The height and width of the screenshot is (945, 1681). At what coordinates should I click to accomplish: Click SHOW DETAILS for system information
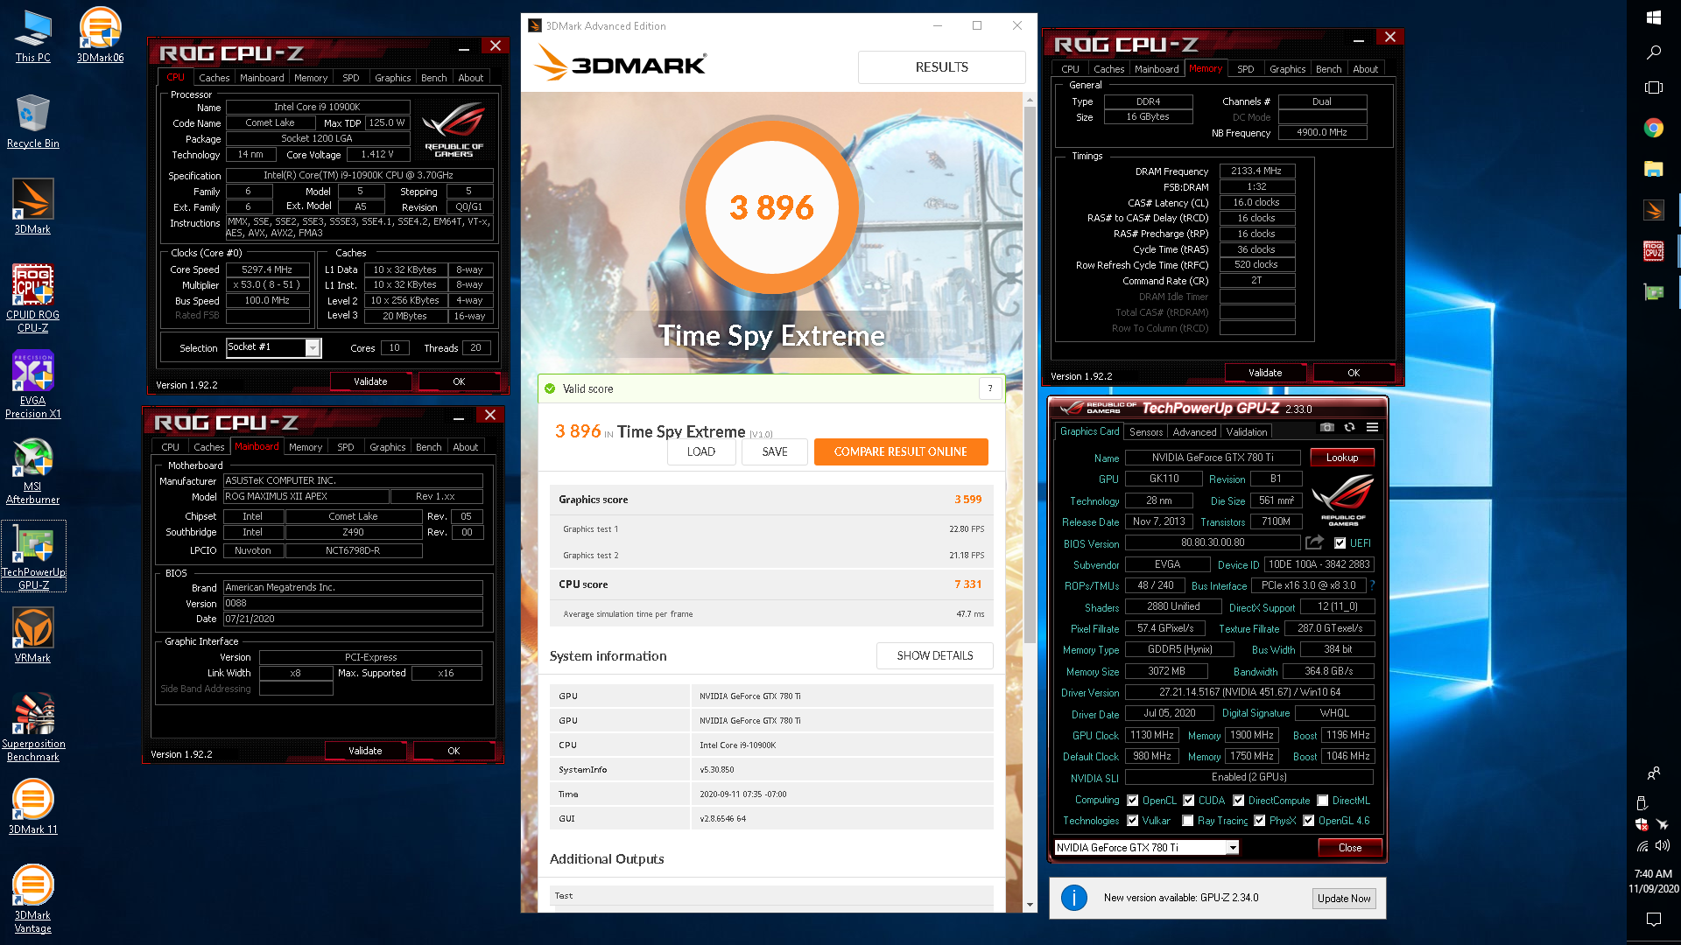935,656
